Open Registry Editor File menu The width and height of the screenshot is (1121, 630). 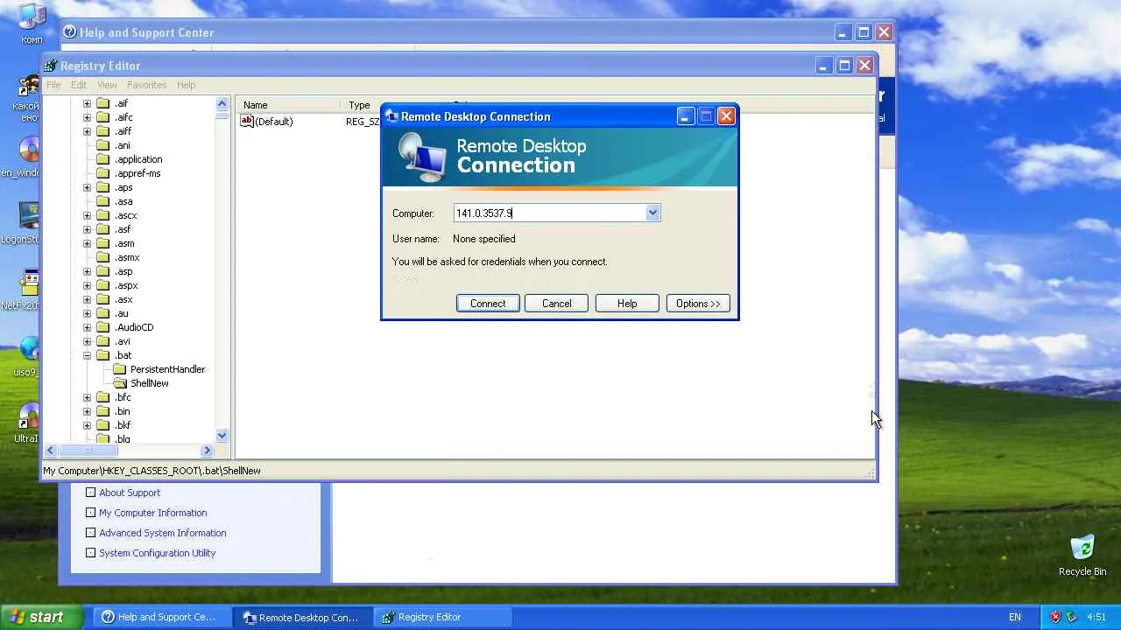point(53,85)
